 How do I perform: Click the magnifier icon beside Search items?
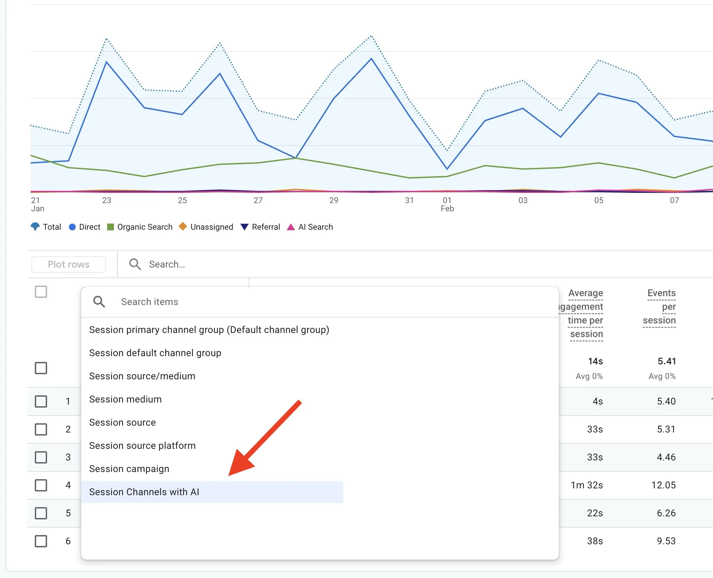(99, 302)
